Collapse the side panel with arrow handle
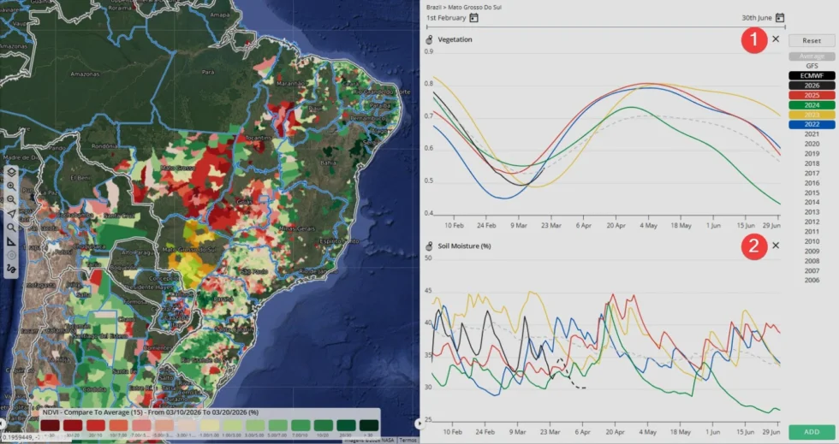 [x=419, y=423]
